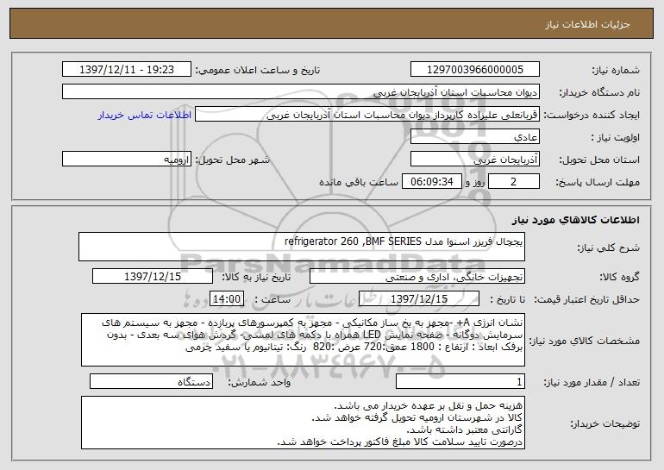Click the note line about invoice payment فاکتور
This screenshot has width=664, height=470.
[400, 442]
